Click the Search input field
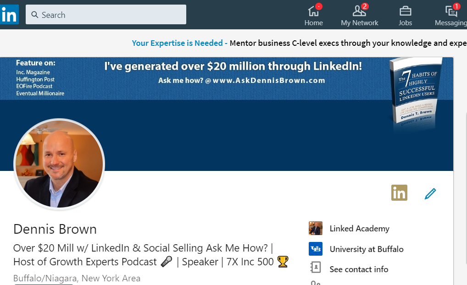The image size is (467, 285). coord(106,14)
